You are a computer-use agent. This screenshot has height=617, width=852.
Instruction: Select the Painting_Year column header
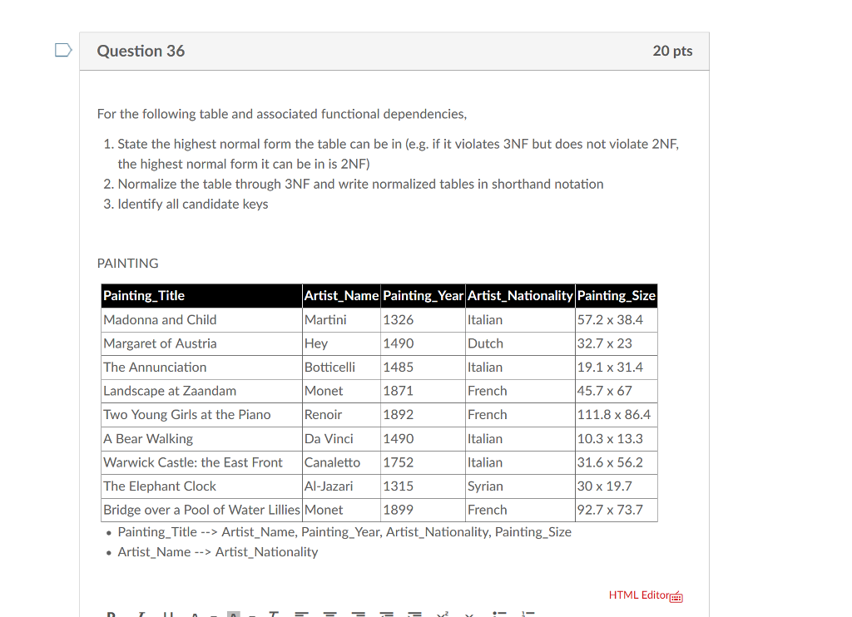click(x=423, y=296)
